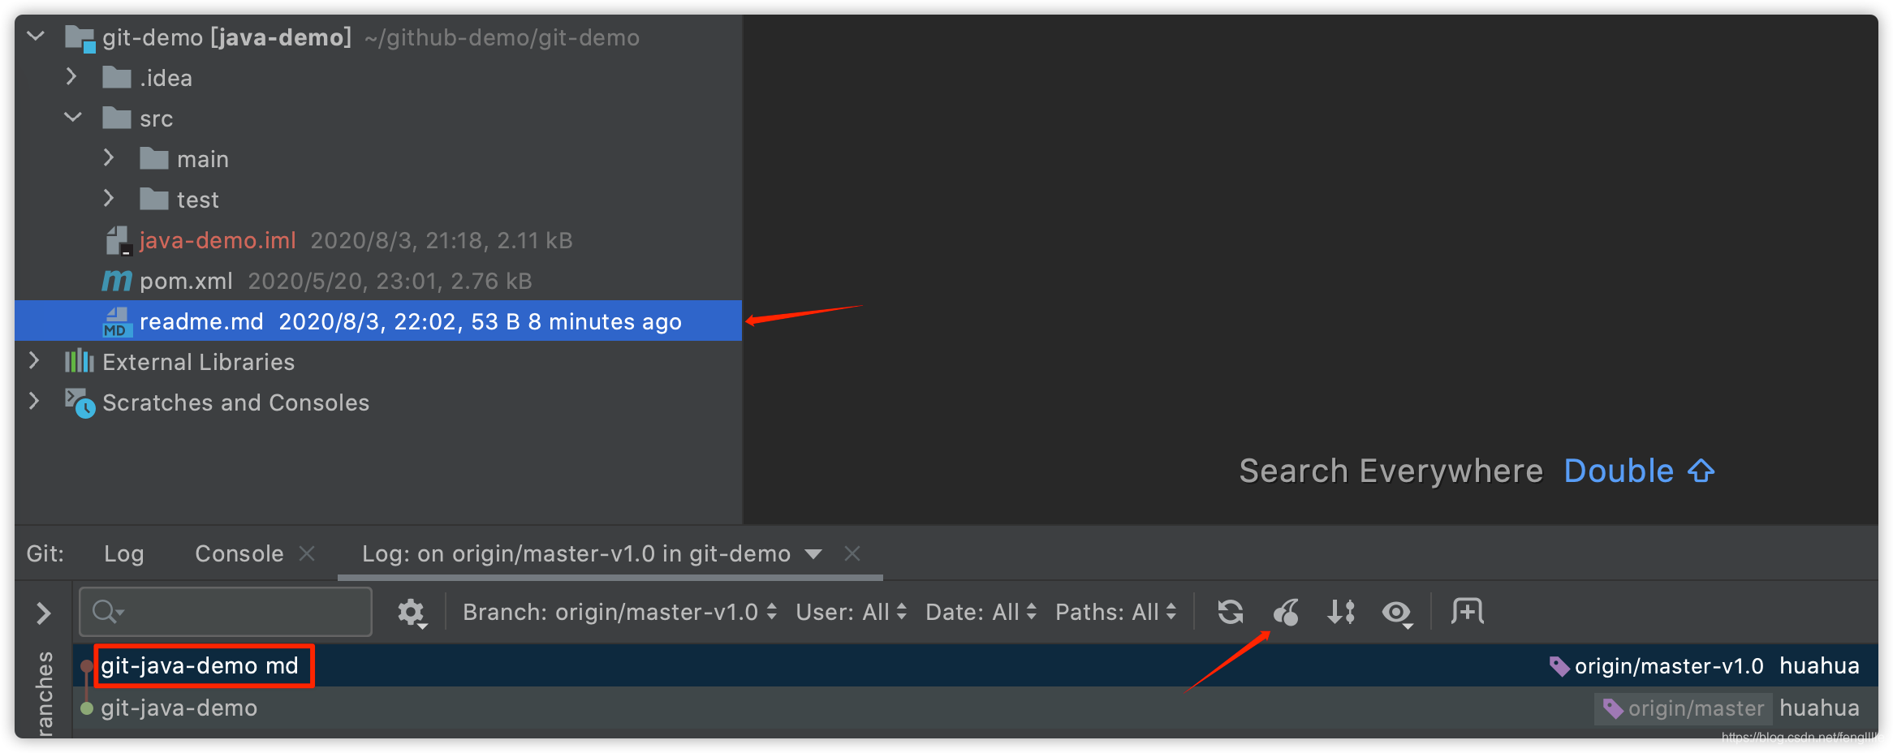Click the origin/master-v1.0 branch label
This screenshot has width=1893, height=753.
coord(1656,665)
